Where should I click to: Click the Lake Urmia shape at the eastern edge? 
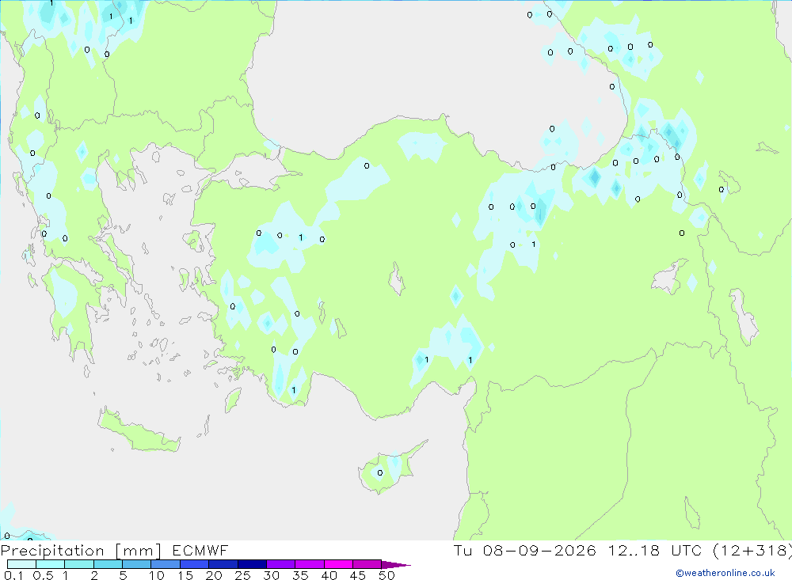pos(744,316)
